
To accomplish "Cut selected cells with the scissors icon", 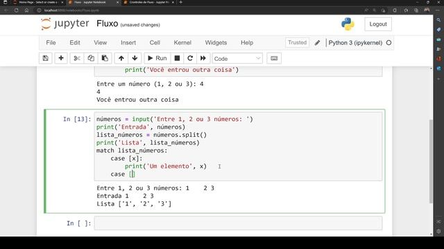I will (x=77, y=58).
